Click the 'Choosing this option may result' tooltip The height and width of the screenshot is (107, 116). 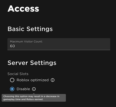(34, 98)
